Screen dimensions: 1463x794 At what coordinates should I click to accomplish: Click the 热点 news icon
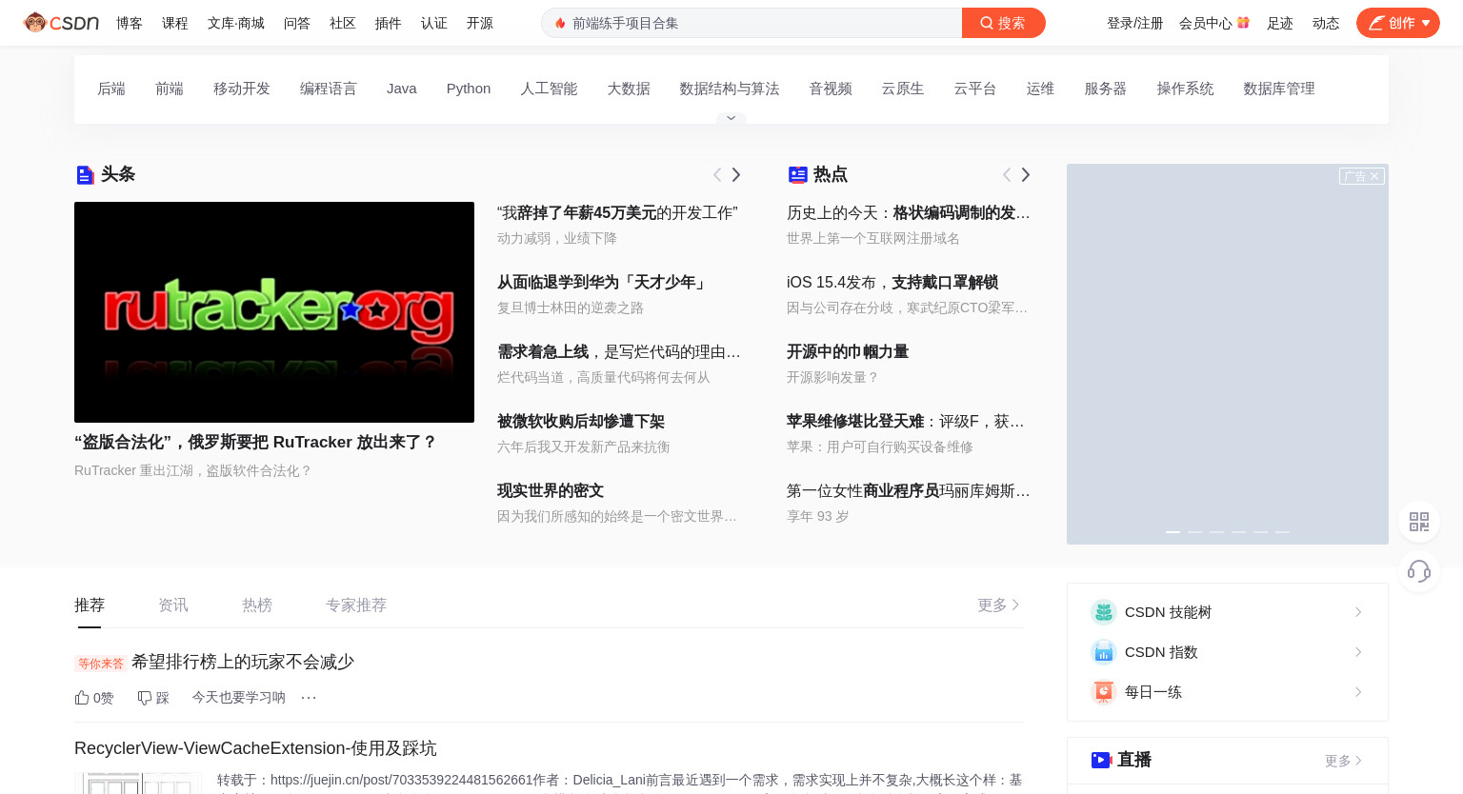[x=798, y=174]
